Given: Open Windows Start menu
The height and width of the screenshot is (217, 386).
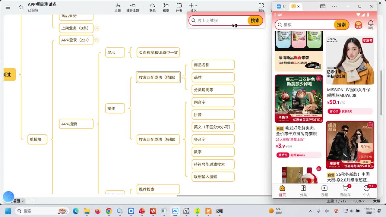Looking at the screenshot, I should (x=8, y=211).
